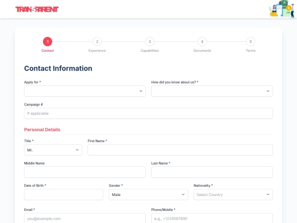
Task: Go to step 4 Documents
Action: pyautogui.click(x=202, y=41)
